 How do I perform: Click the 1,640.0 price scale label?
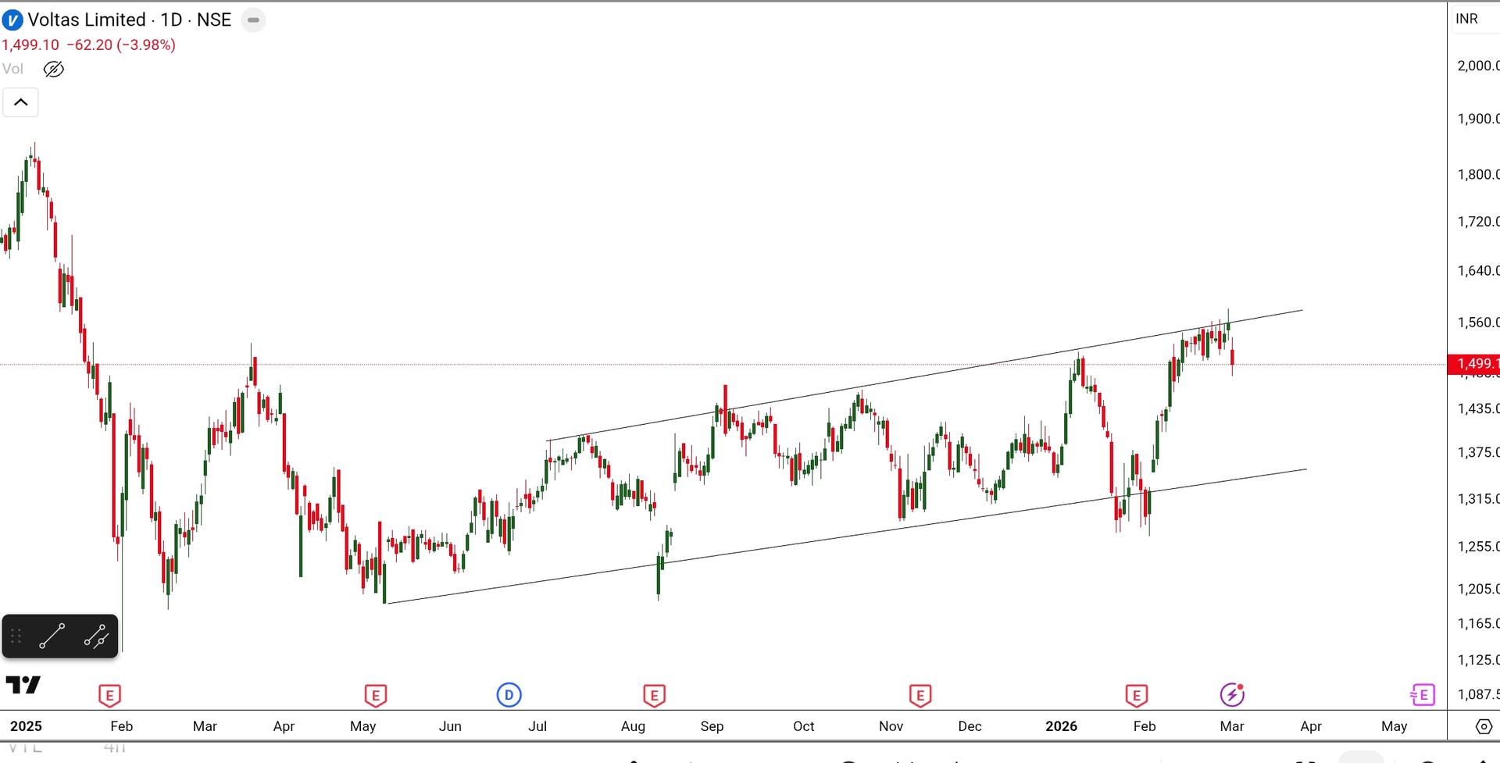[1478, 271]
